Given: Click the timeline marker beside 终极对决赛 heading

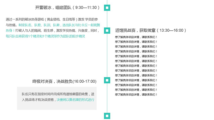Looking at the screenshot, I should pos(107,80).
